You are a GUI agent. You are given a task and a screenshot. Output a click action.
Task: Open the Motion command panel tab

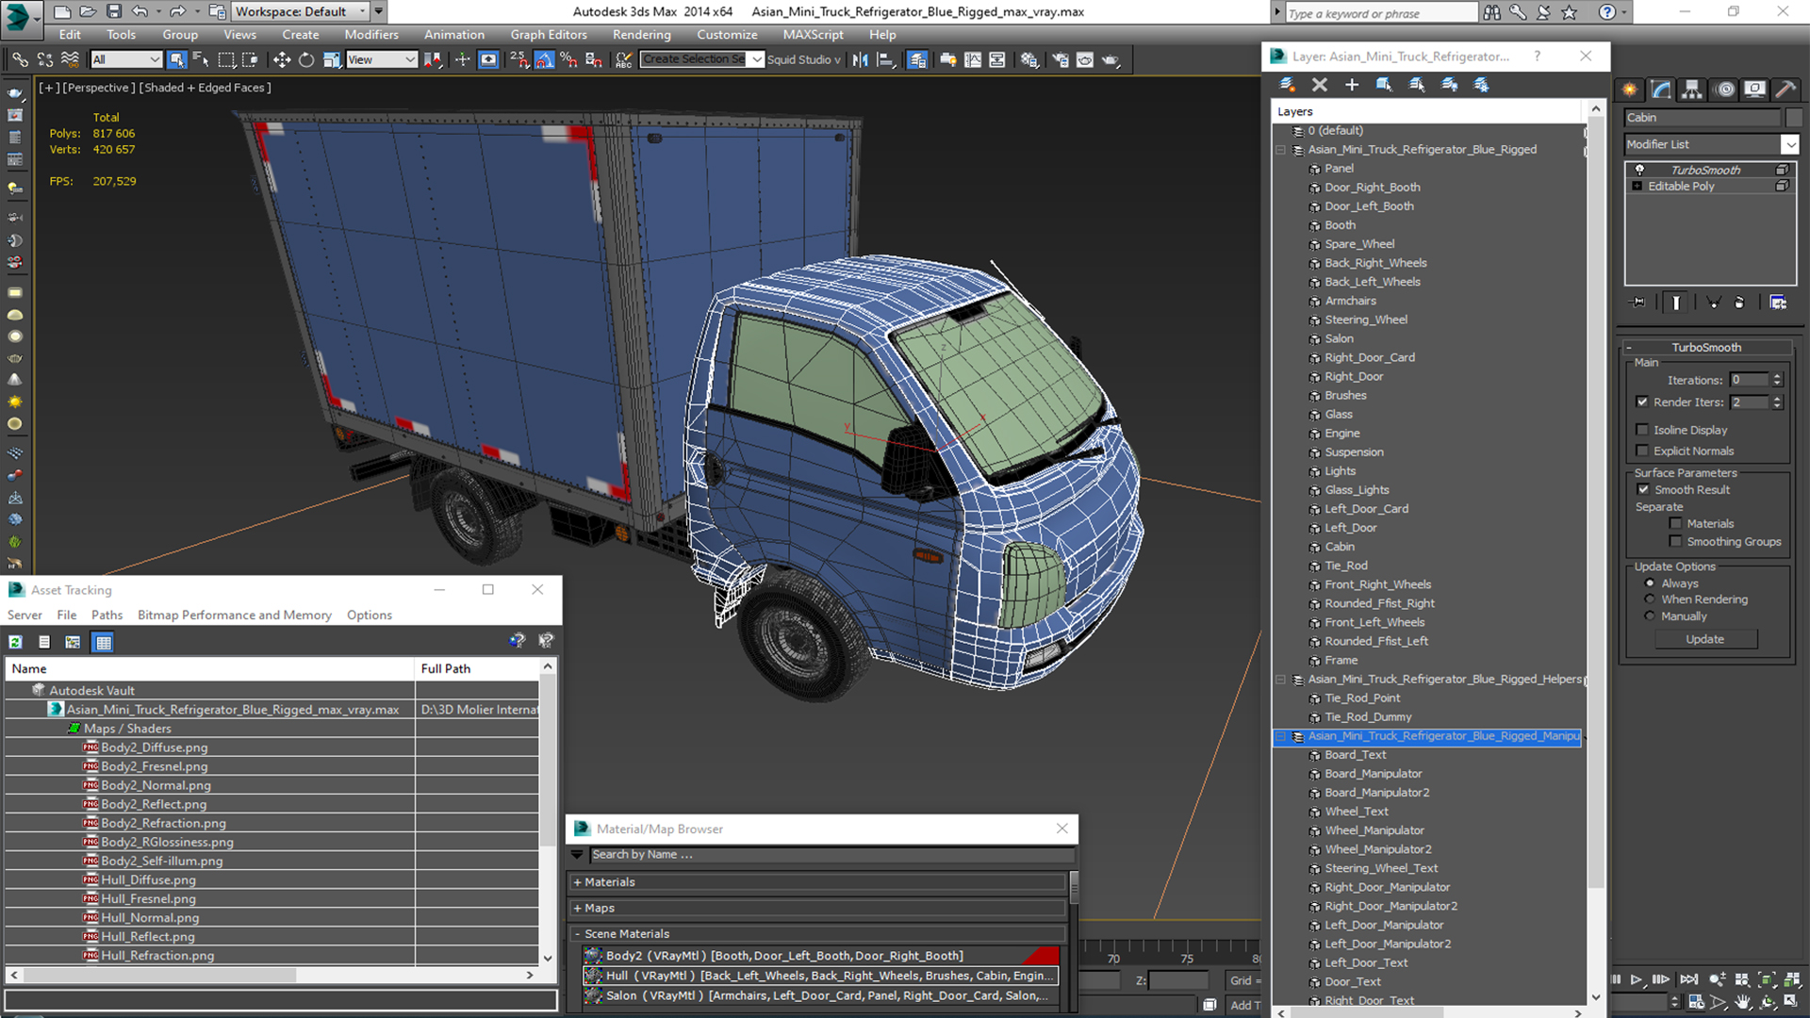(1725, 90)
